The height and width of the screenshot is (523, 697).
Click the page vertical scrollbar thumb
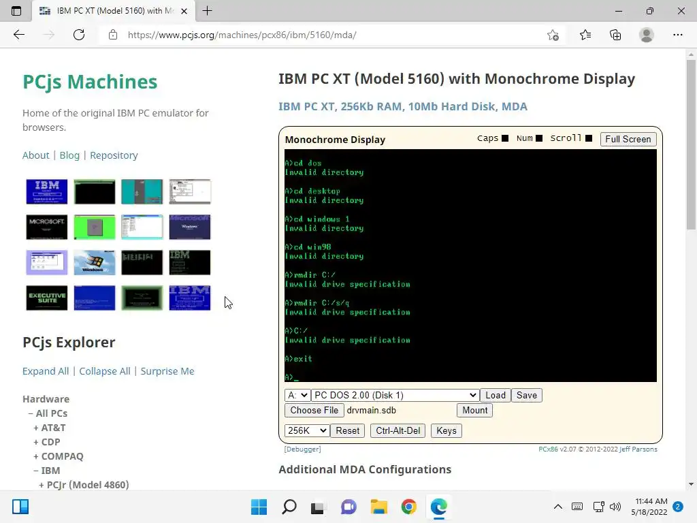690,144
